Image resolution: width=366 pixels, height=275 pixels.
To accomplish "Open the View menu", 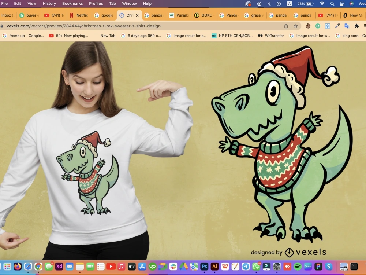I will click(32, 4).
